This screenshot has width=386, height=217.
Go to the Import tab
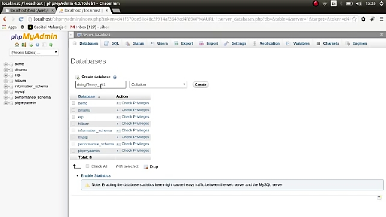(209, 43)
